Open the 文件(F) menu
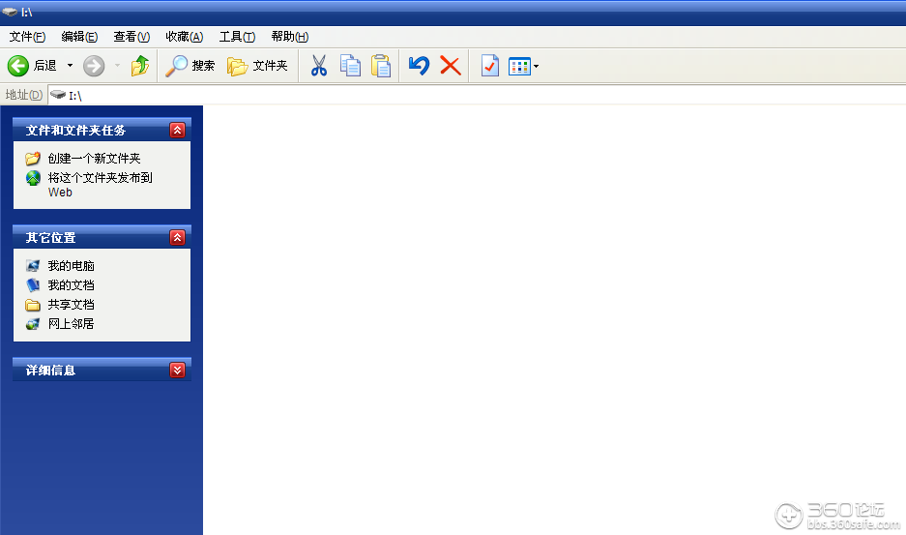Image resolution: width=906 pixels, height=535 pixels. pyautogui.click(x=27, y=37)
